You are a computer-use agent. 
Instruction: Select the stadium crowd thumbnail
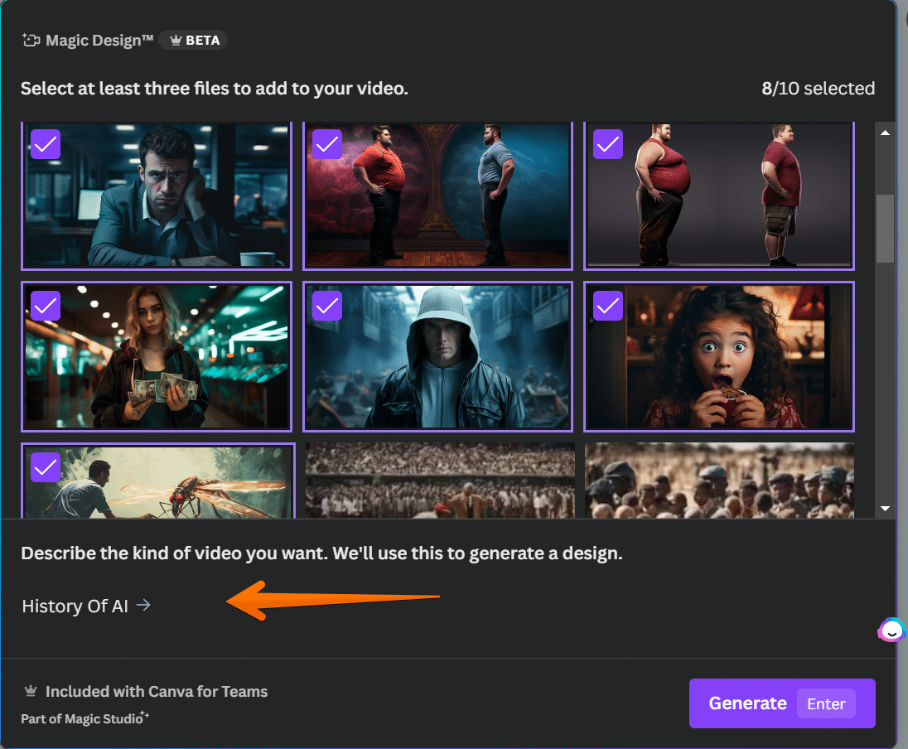[x=440, y=481]
